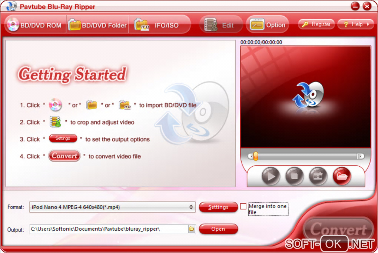Viewport: 378px width, 253px height.
Task: Close the Pavtube Blu-Ray Ripper window
Action: (x=367, y=6)
